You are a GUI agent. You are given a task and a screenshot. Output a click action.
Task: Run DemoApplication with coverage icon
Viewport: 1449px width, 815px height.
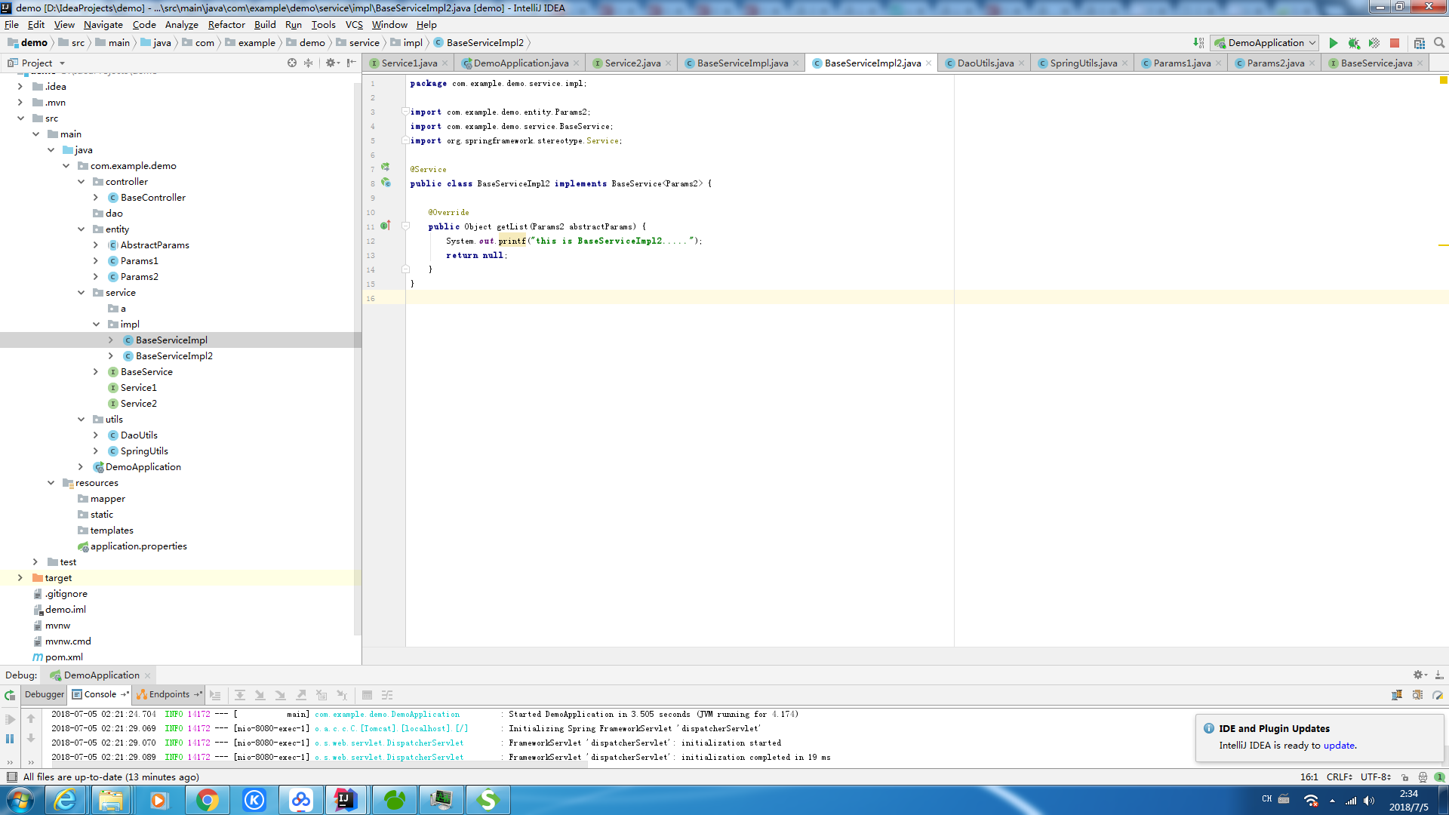coord(1374,43)
